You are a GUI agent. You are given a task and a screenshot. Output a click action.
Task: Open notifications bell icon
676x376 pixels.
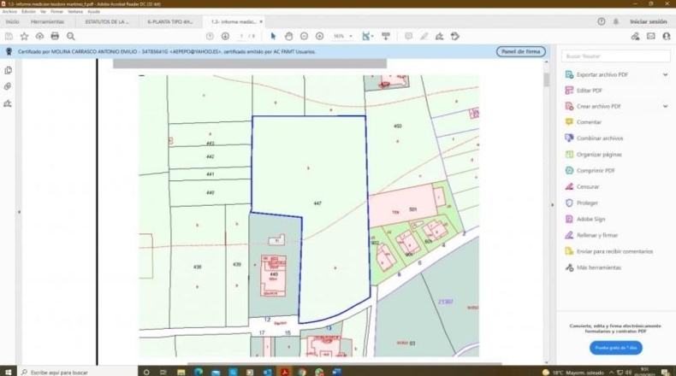pyautogui.click(x=615, y=21)
